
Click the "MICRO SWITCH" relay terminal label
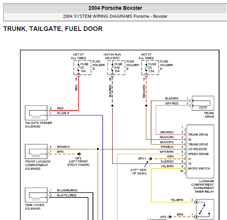click(199, 168)
